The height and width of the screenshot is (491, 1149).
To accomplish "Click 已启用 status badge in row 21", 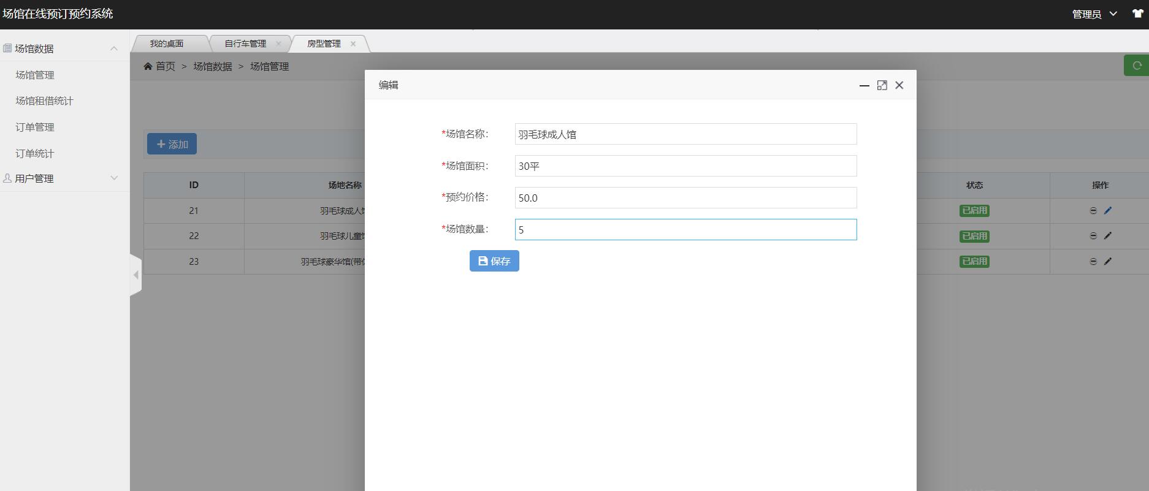I will tap(974, 210).
